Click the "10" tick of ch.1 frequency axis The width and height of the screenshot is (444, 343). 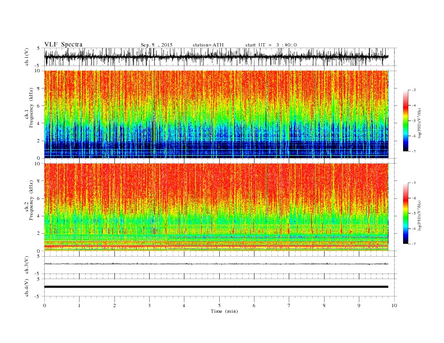[x=38, y=71]
